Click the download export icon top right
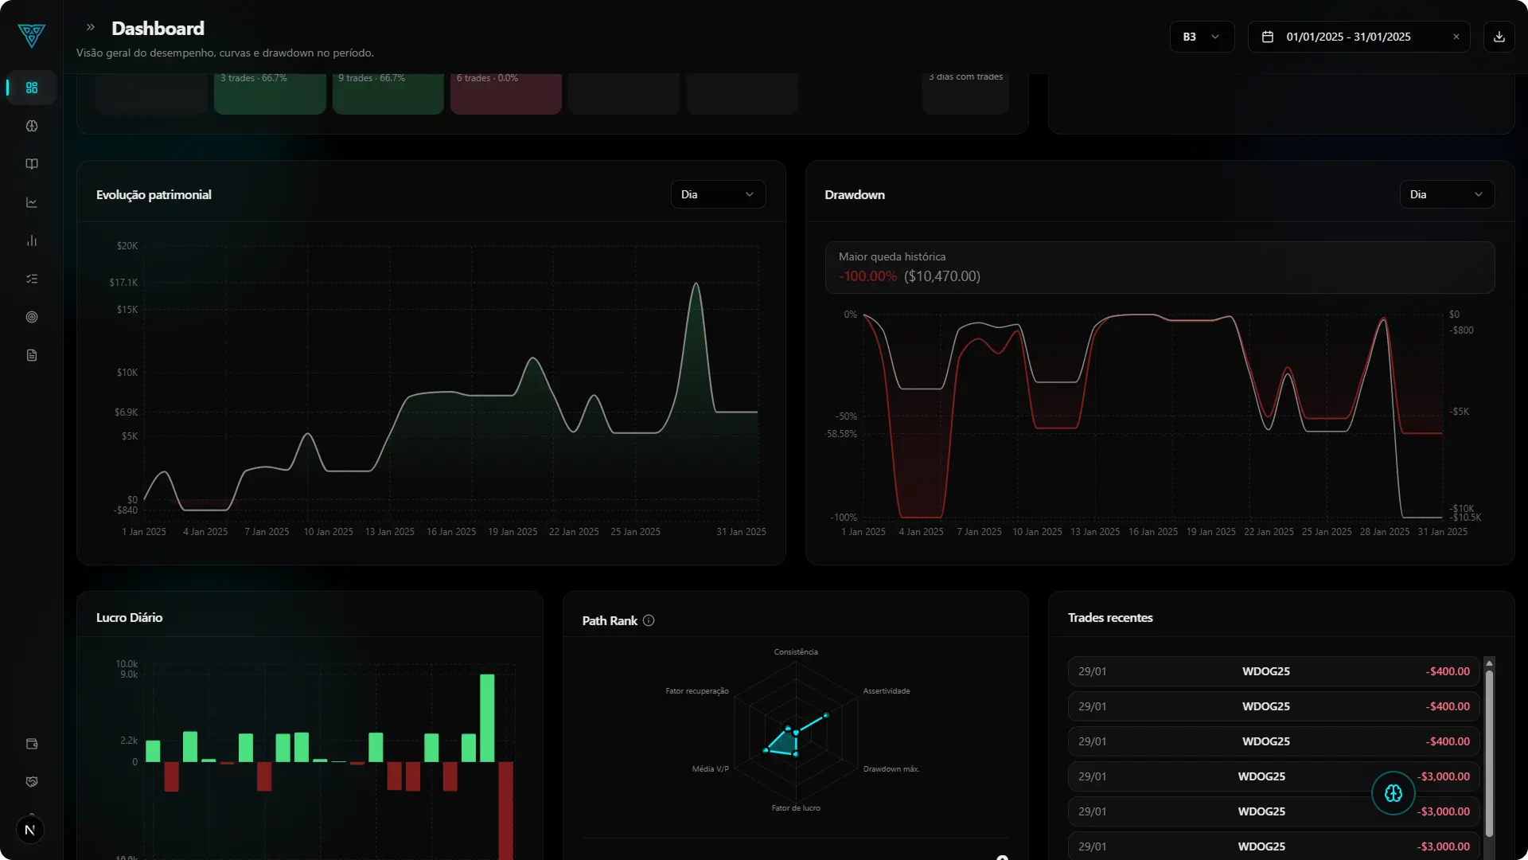 (x=1499, y=37)
